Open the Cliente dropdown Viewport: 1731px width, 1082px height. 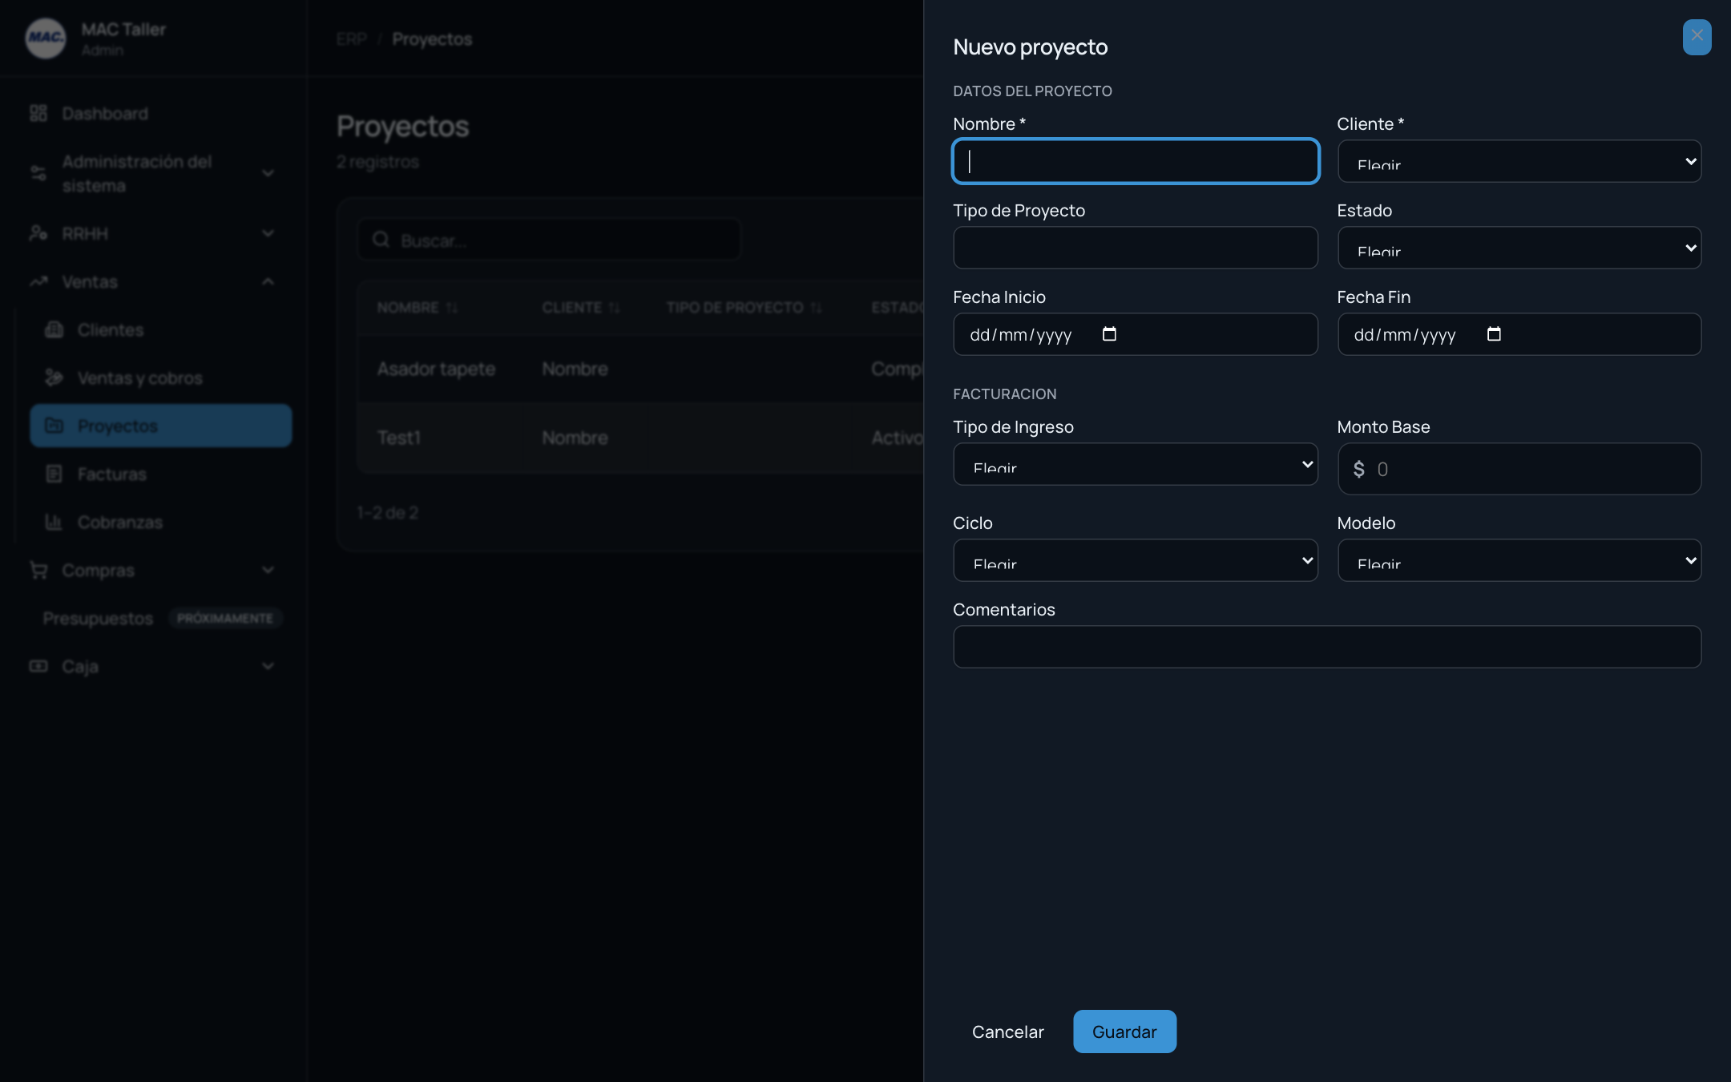coord(1519,161)
